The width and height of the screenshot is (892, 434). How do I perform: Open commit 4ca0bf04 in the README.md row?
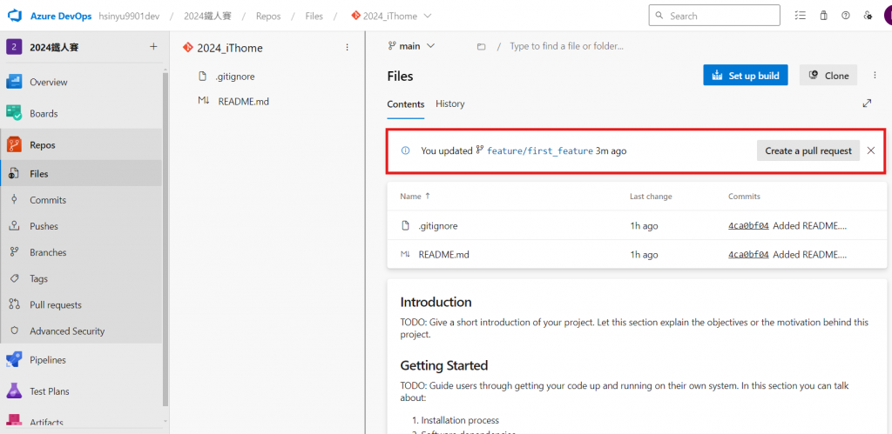[748, 255]
